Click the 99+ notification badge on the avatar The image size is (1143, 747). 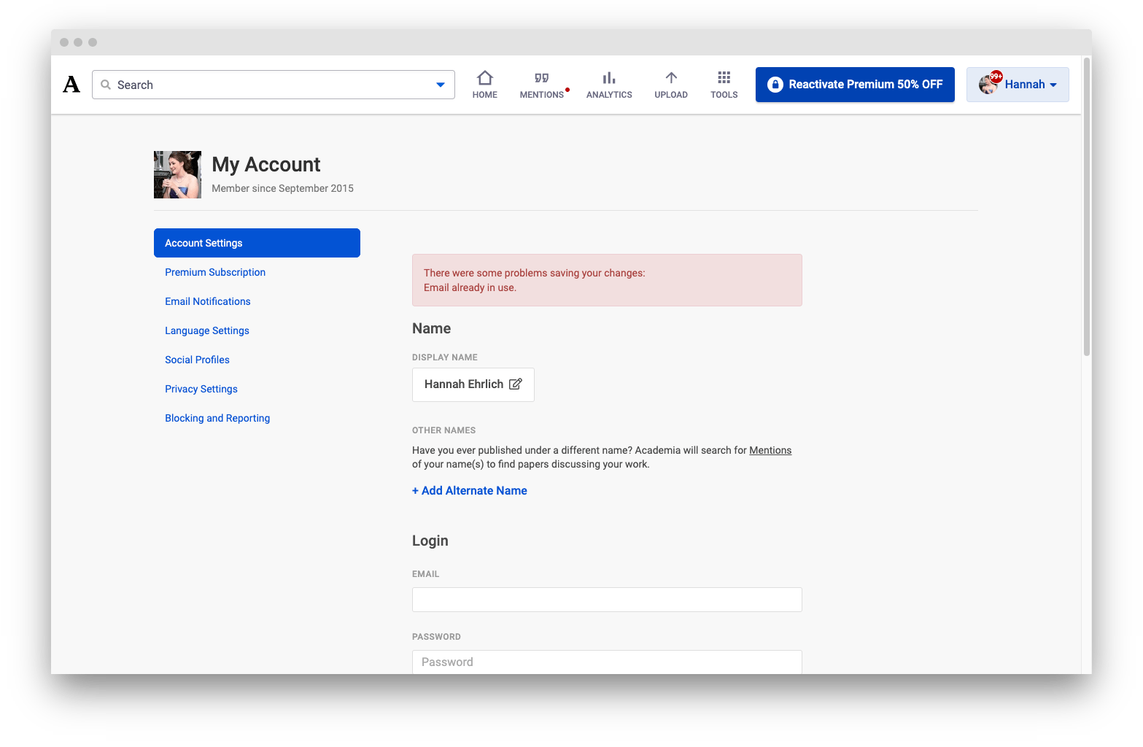996,76
